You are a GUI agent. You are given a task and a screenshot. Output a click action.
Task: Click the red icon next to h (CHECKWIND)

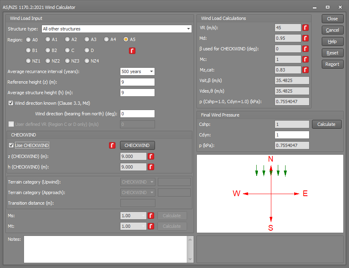[x=151, y=167]
